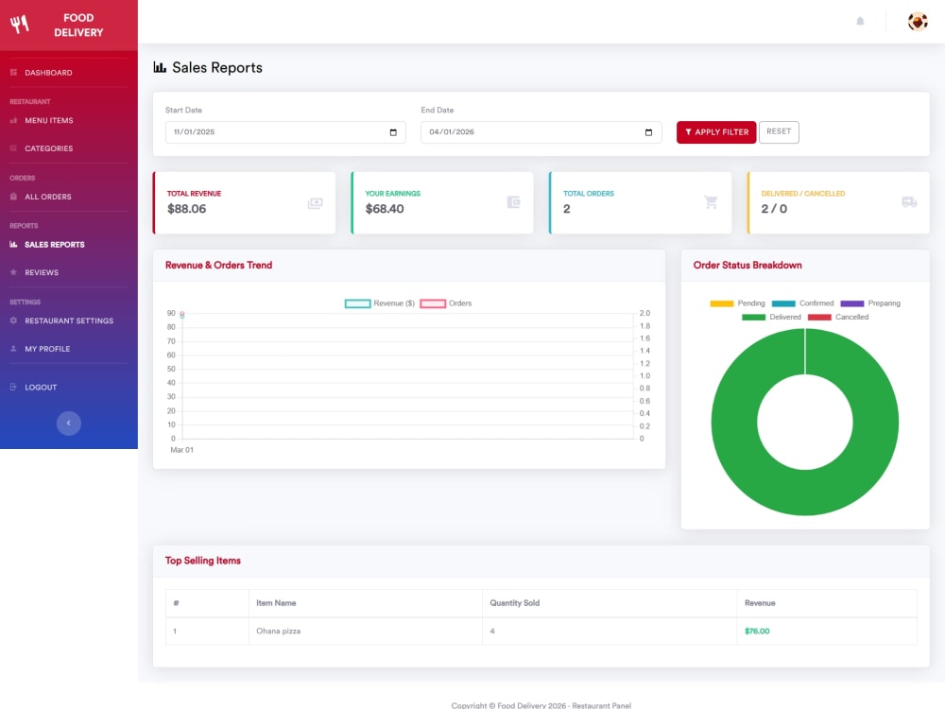Click the My Profile person icon
Viewport: 945px width, 709px height.
click(13, 349)
